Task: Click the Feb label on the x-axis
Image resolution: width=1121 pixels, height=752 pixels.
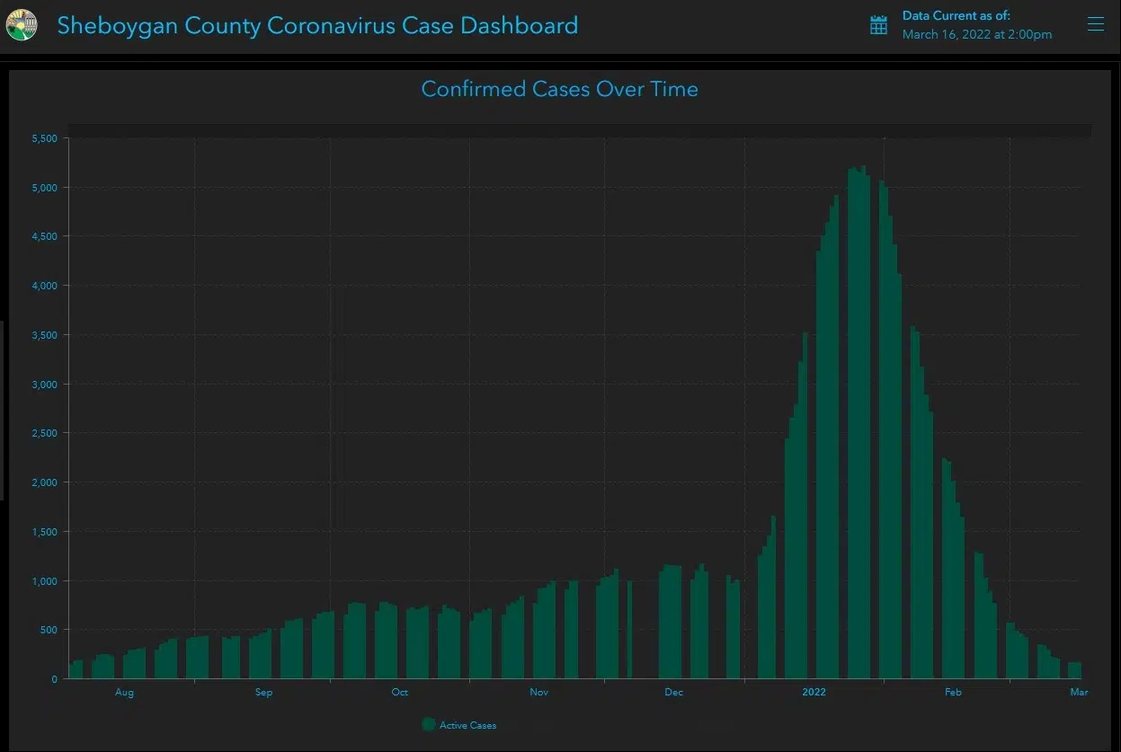Action: (953, 692)
